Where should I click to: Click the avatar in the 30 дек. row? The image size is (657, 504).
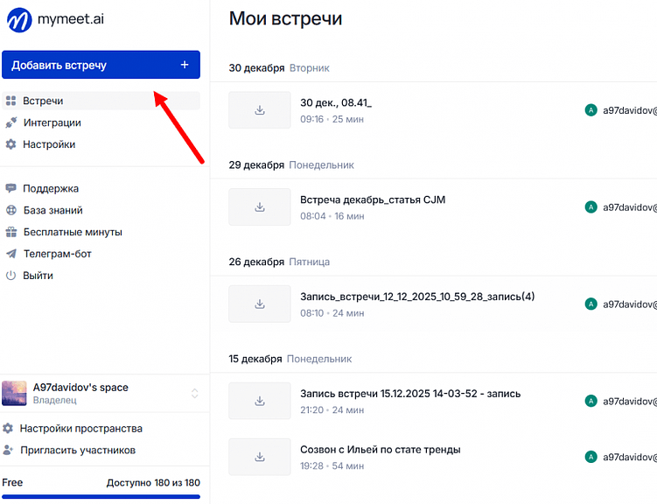(x=591, y=110)
